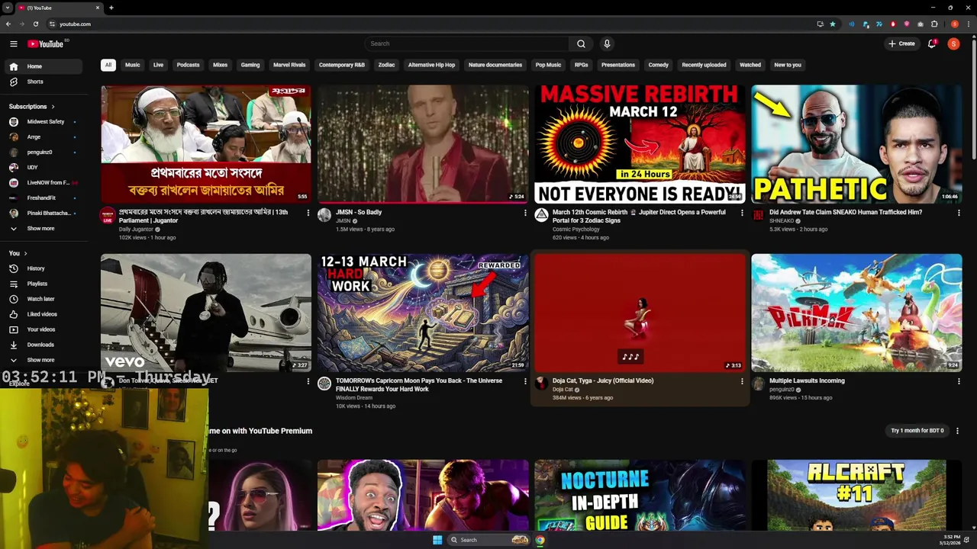Viewport: 977px width, 549px height.
Task: Click the YouTube search input field
Action: click(x=467, y=43)
